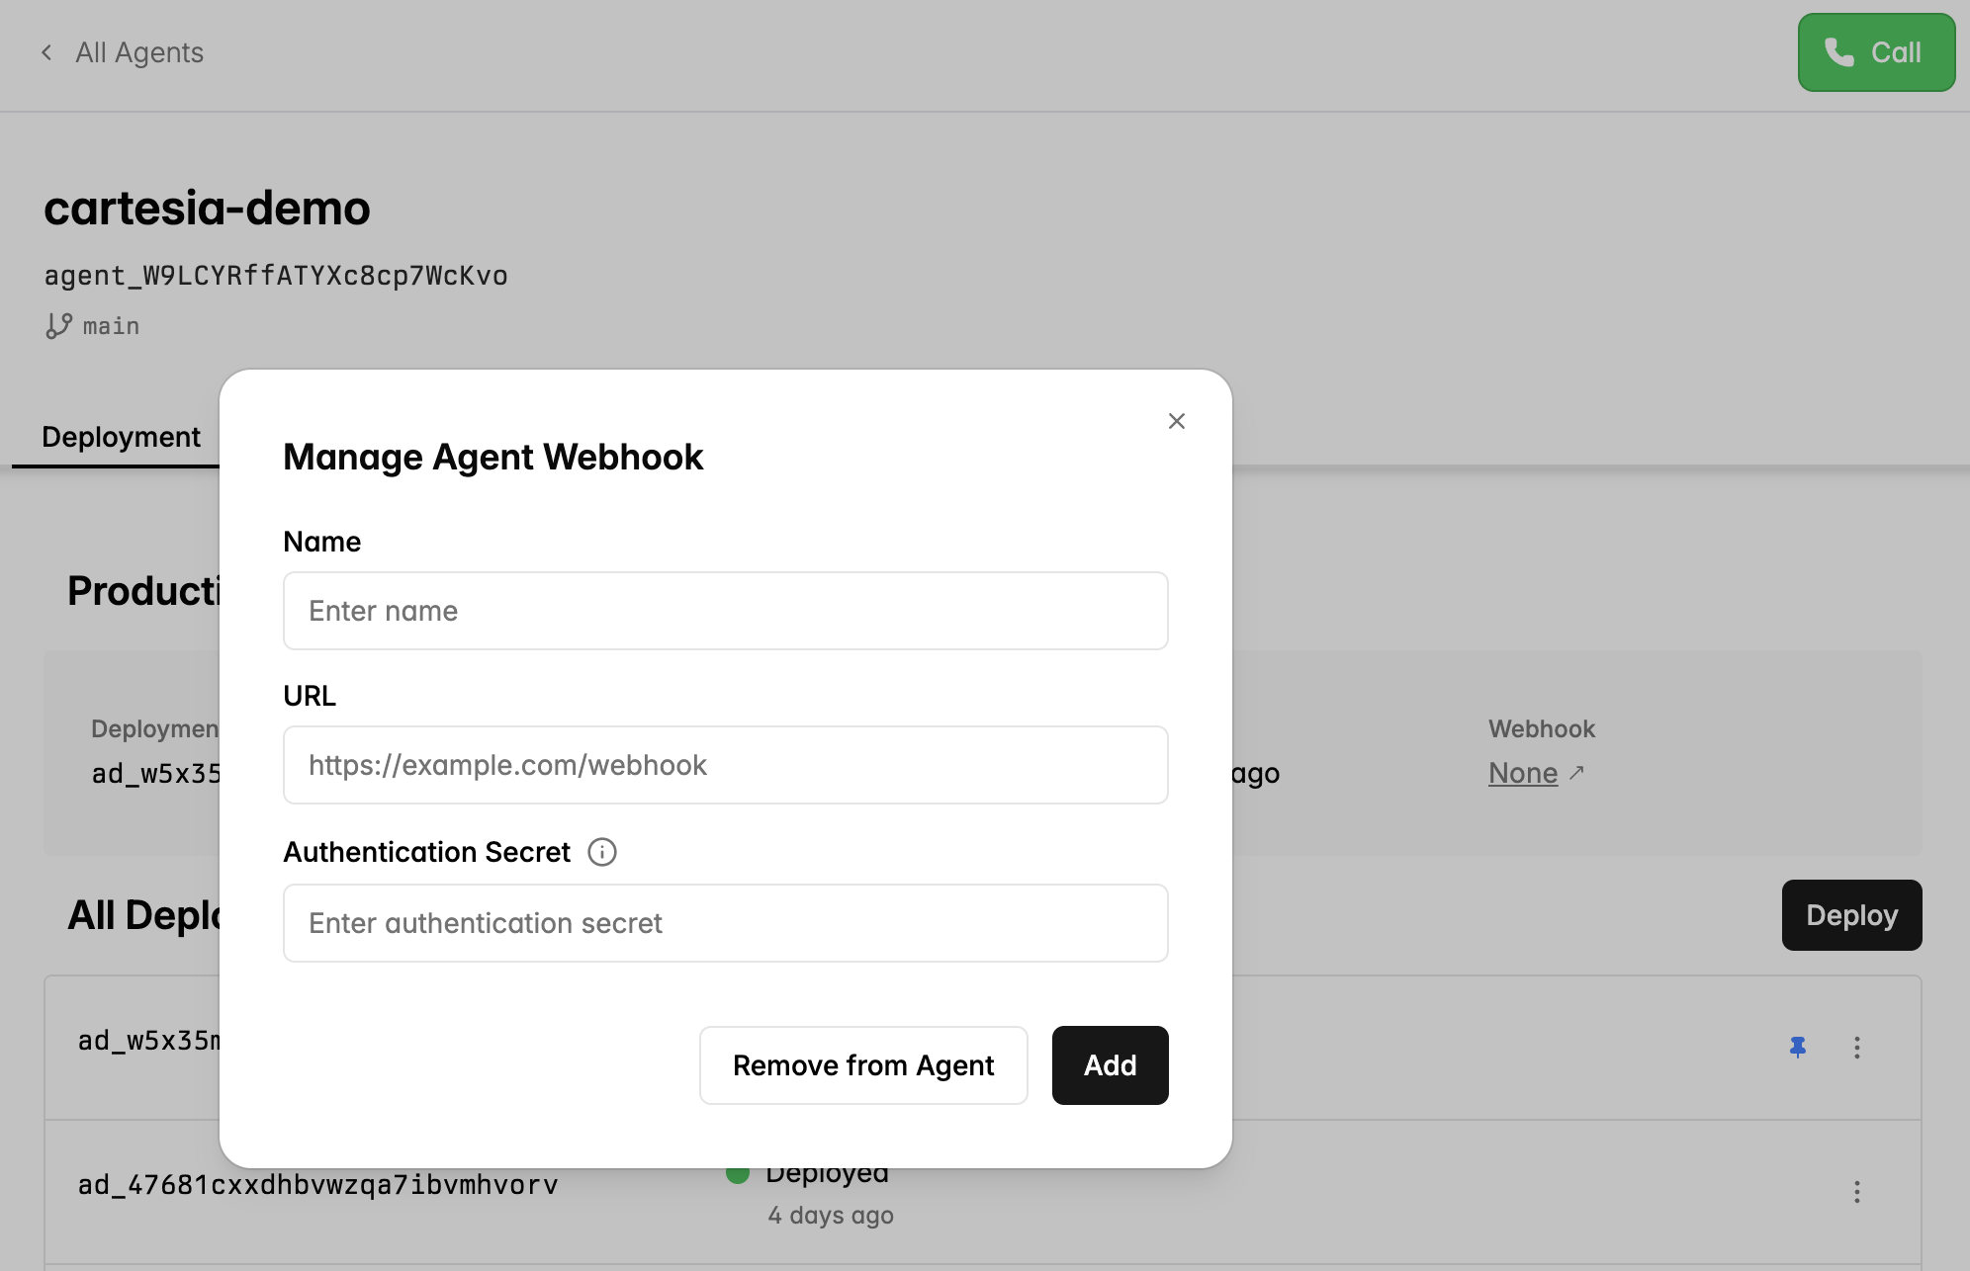The image size is (1970, 1271).
Task: Click the Deploy button
Action: pos(1851,915)
